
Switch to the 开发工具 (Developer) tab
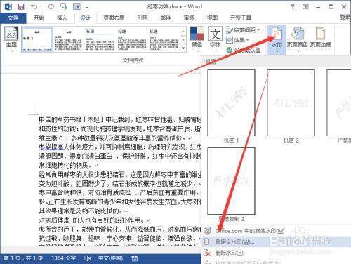point(241,18)
